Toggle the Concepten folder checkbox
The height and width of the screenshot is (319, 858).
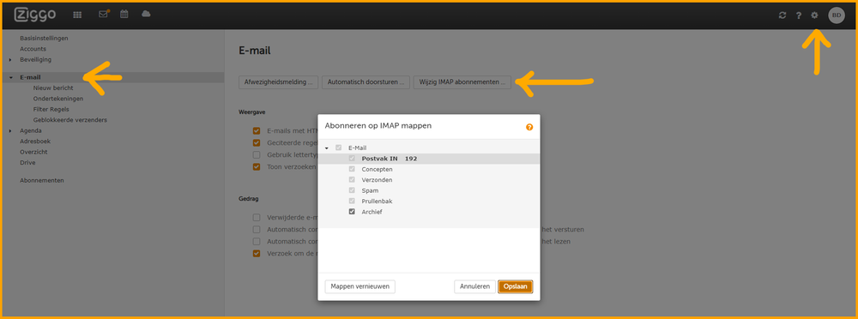pos(352,169)
